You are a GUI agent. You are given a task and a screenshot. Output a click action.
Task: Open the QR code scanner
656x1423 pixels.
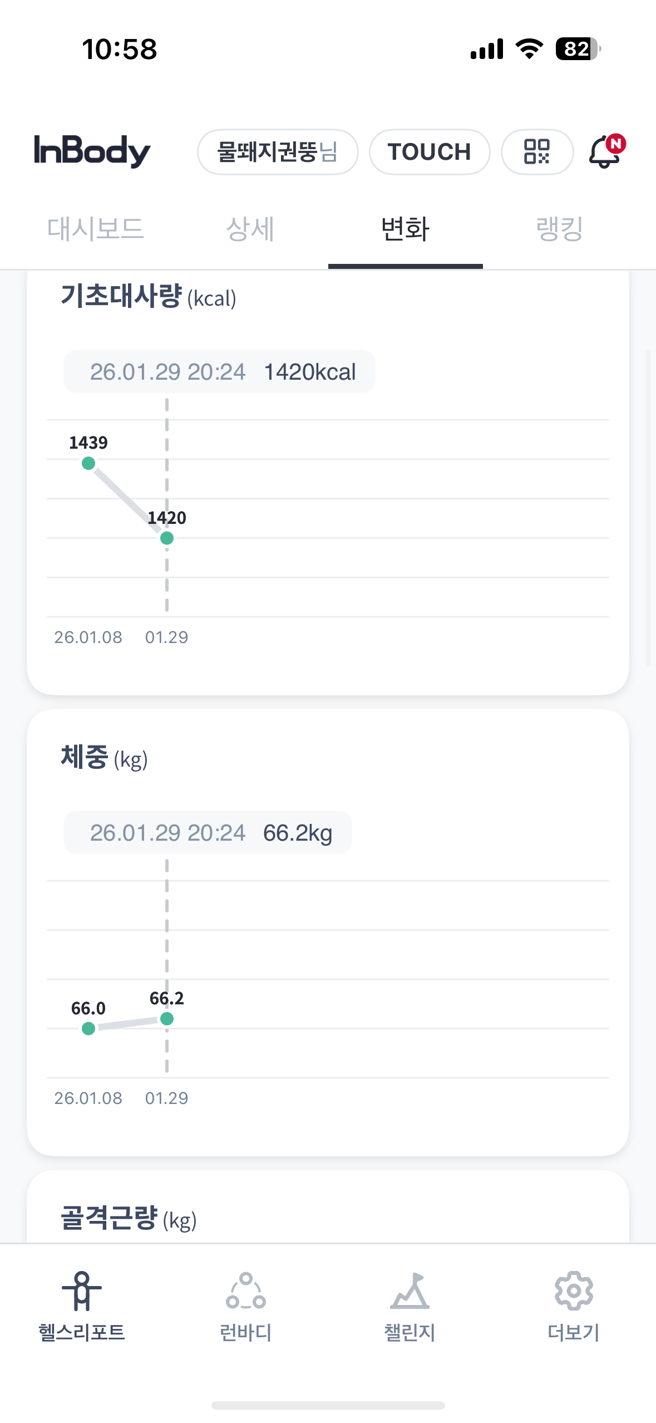coord(536,151)
